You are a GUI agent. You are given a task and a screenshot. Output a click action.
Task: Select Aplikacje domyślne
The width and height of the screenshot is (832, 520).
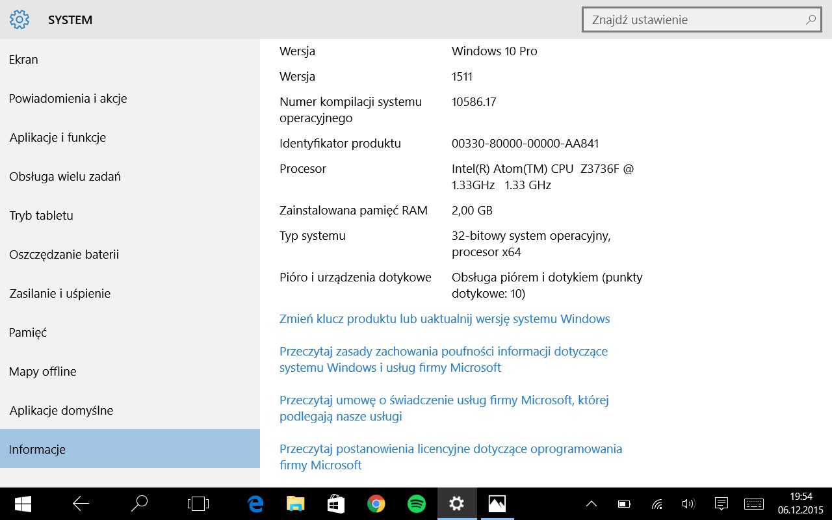pyautogui.click(x=130, y=410)
